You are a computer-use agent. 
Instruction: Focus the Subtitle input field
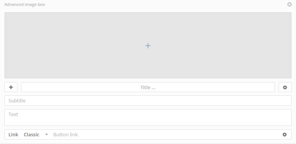148,101
